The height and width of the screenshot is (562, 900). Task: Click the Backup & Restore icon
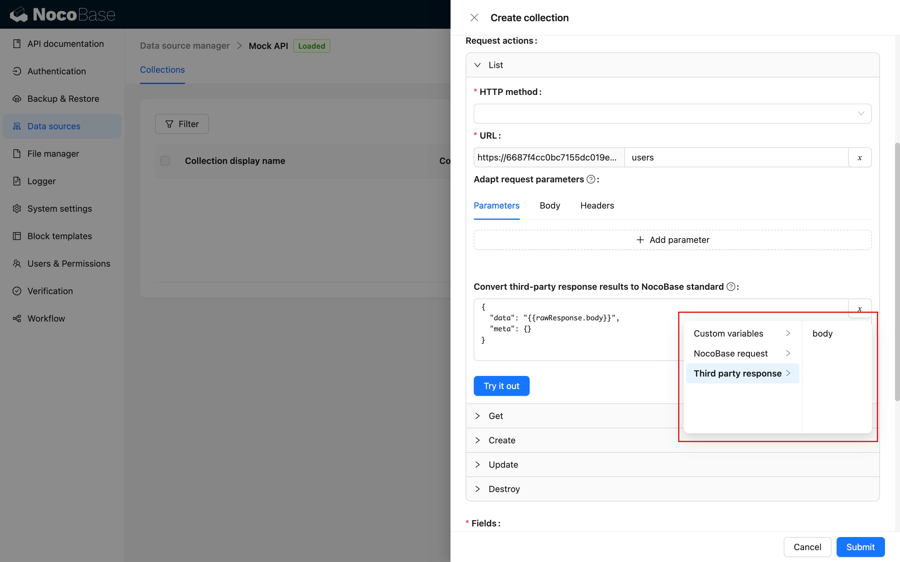click(x=17, y=98)
